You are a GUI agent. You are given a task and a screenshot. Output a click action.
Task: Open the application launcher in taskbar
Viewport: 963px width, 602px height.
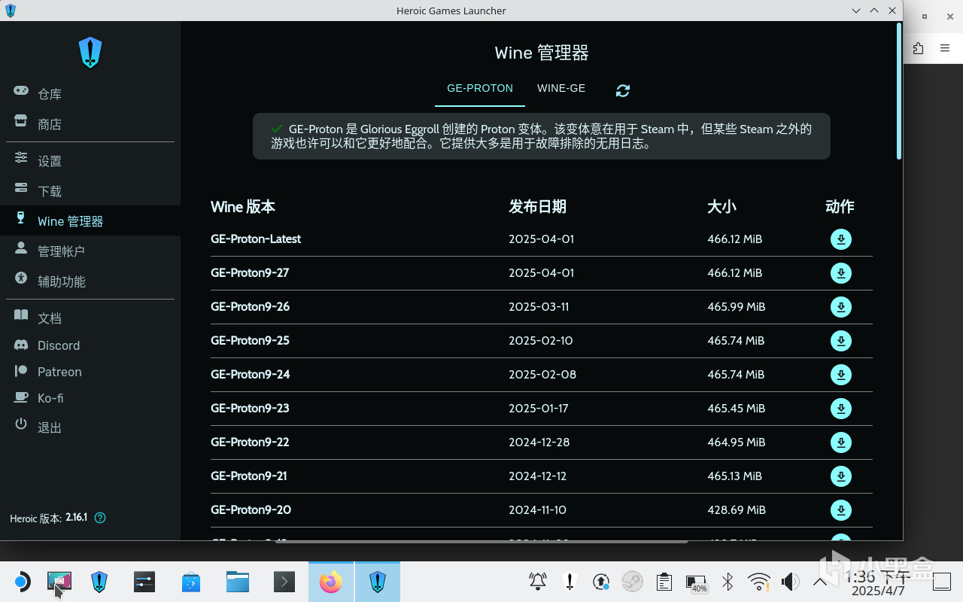tap(22, 582)
